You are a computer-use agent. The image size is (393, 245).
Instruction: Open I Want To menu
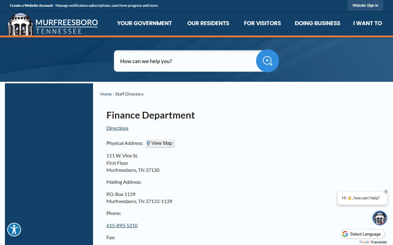click(368, 23)
